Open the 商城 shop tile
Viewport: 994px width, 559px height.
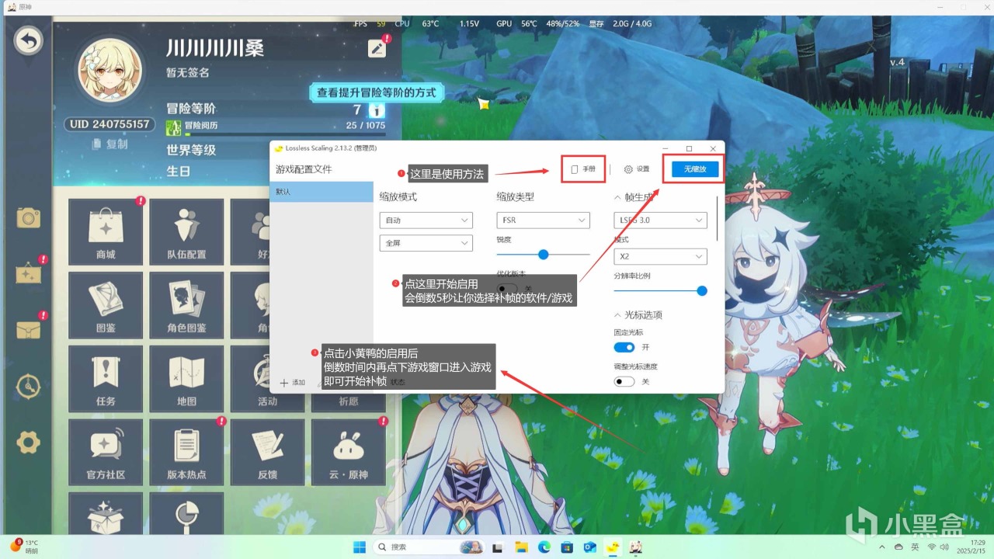coord(106,231)
